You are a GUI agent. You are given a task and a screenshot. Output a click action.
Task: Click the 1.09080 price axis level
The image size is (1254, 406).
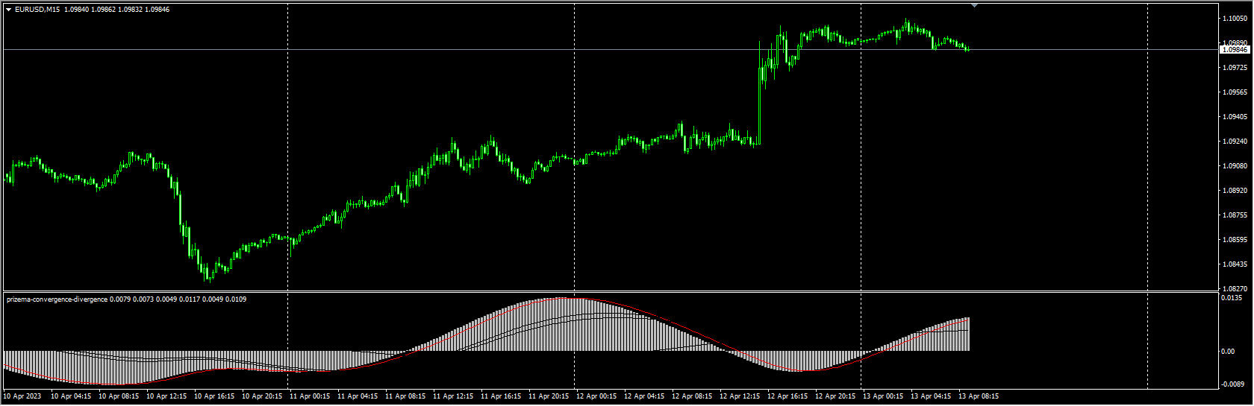pos(1235,166)
